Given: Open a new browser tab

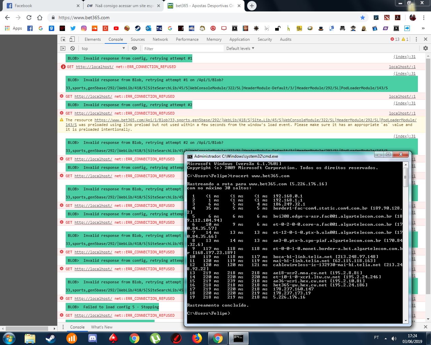Looking at the screenshot, I should 252,6.
